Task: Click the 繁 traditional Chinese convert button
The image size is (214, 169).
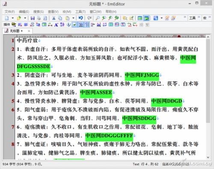Action: click(147, 25)
